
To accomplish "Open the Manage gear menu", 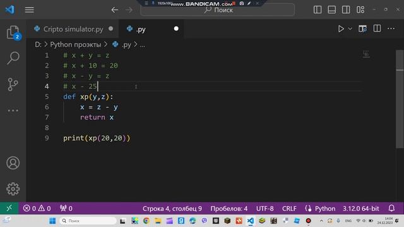I will pos(13,189).
